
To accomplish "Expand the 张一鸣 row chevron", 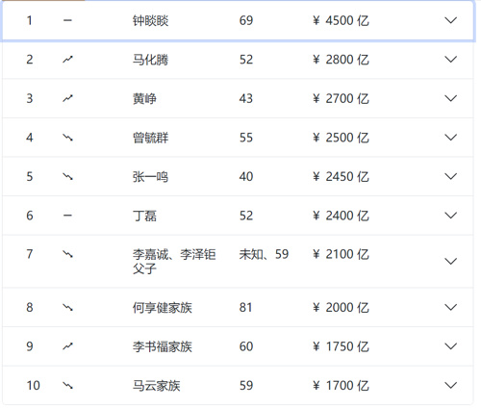I will pos(450,176).
